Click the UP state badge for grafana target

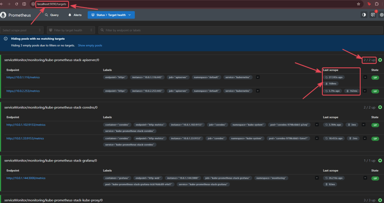[x=375, y=179]
